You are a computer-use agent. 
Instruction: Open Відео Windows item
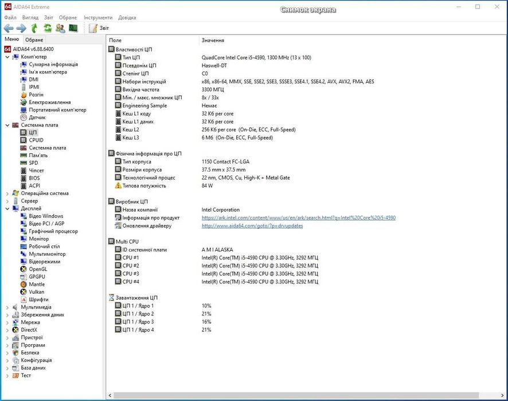click(x=46, y=216)
